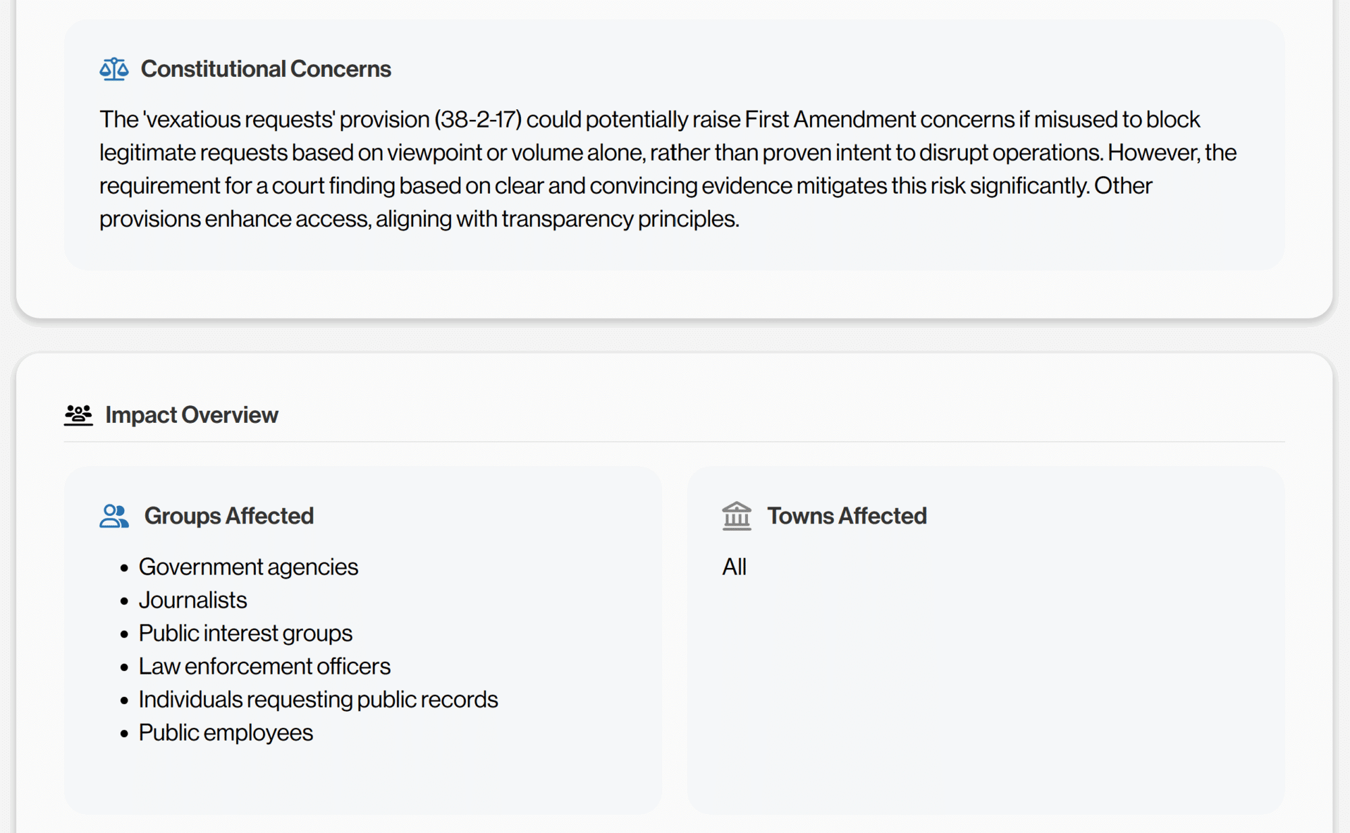Viewport: 1350px width, 833px height.
Task: Select the Government agencies list item
Action: pos(248,567)
